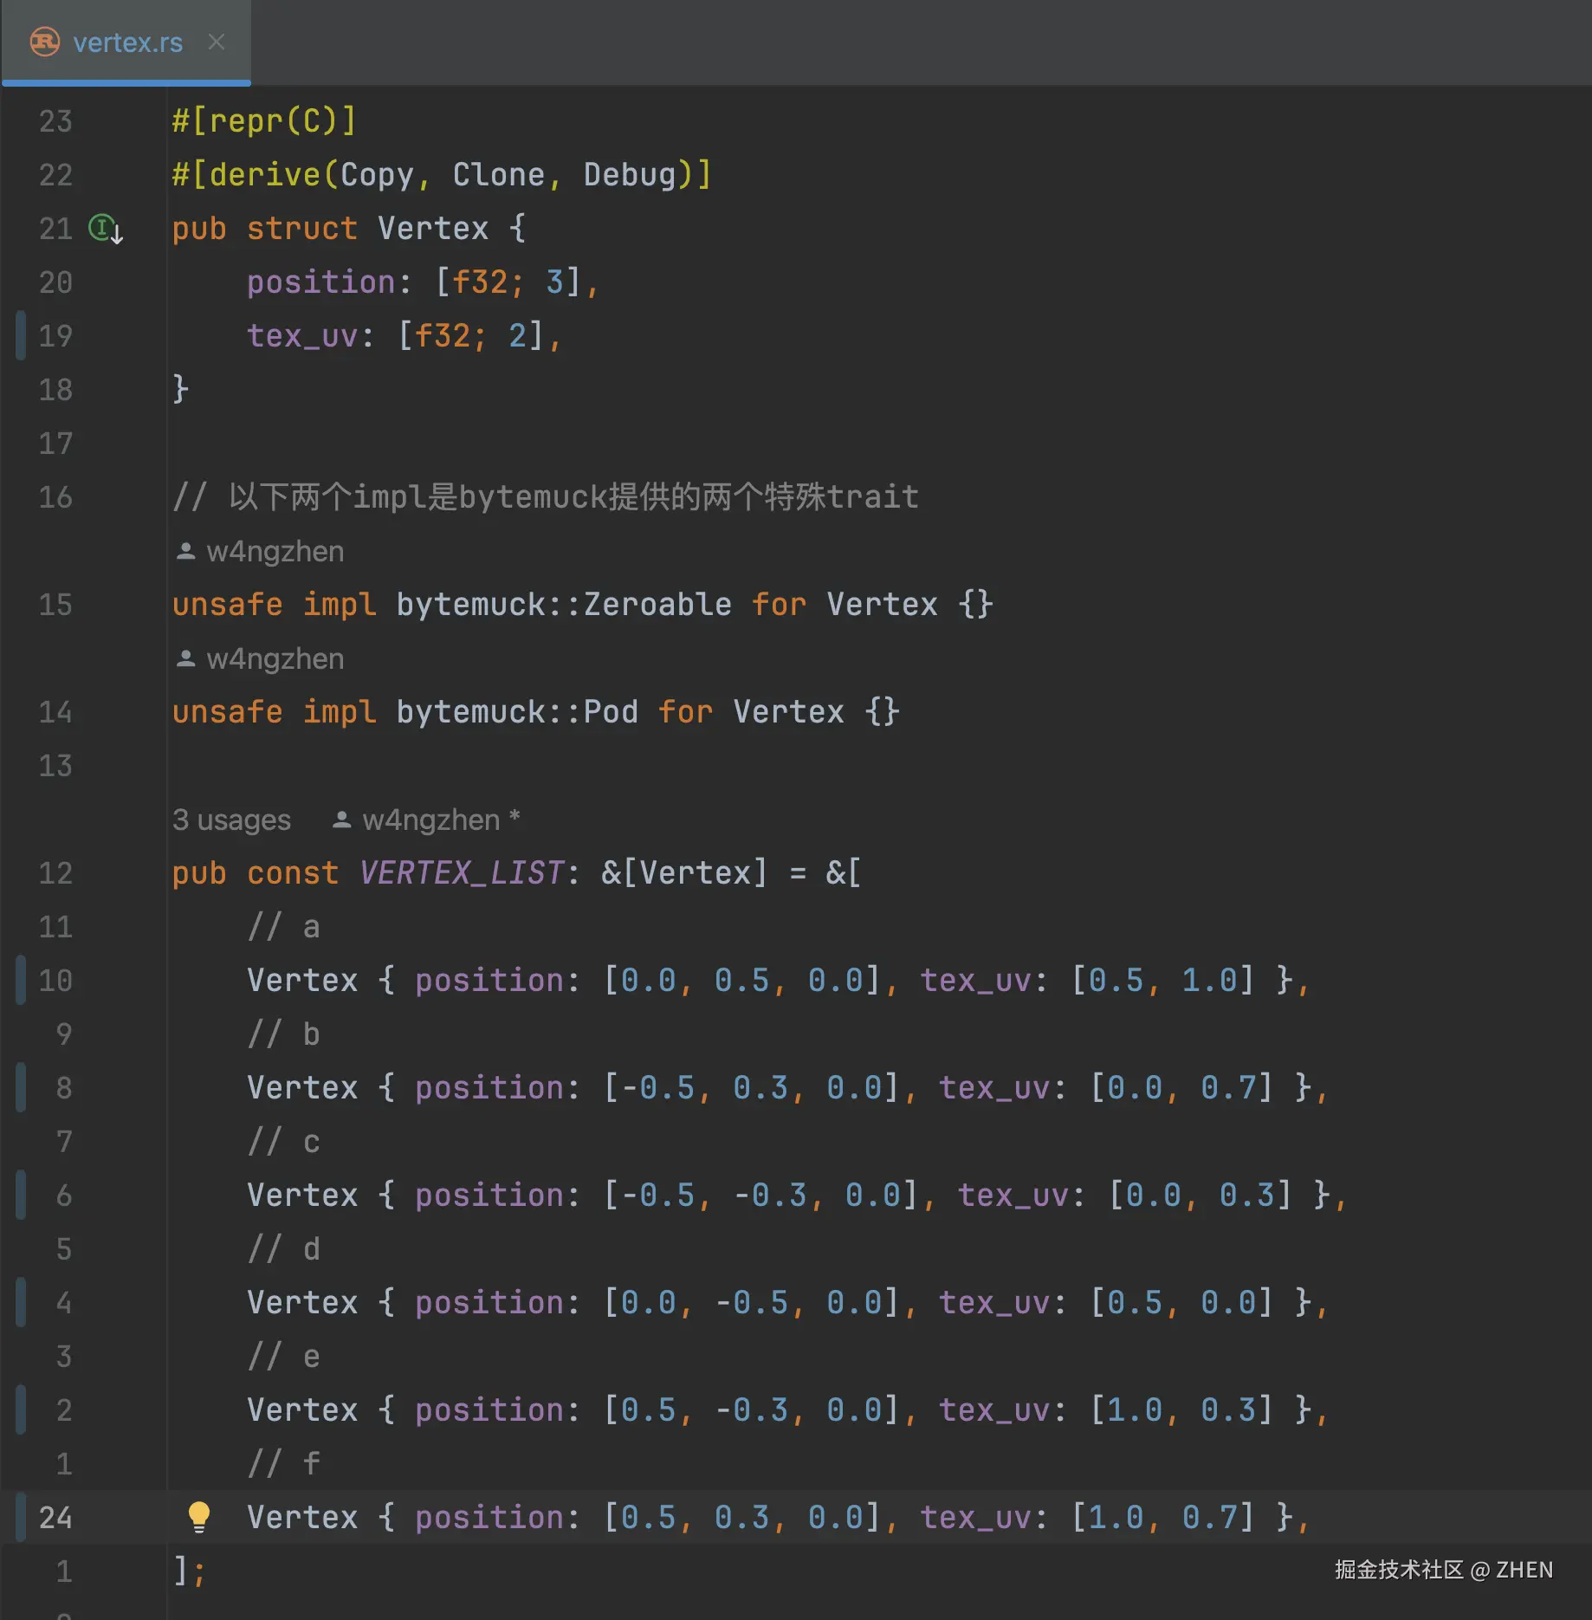Click the closing '];' of VERTEX_LIST
Viewport: 1592px width, 1620px height.
click(x=189, y=1571)
